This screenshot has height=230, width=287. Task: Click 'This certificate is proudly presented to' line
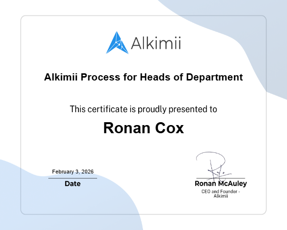pyautogui.click(x=143, y=109)
